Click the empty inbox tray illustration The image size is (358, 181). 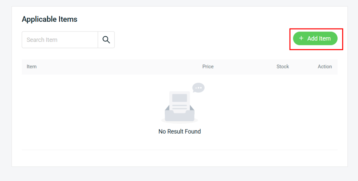(180, 114)
